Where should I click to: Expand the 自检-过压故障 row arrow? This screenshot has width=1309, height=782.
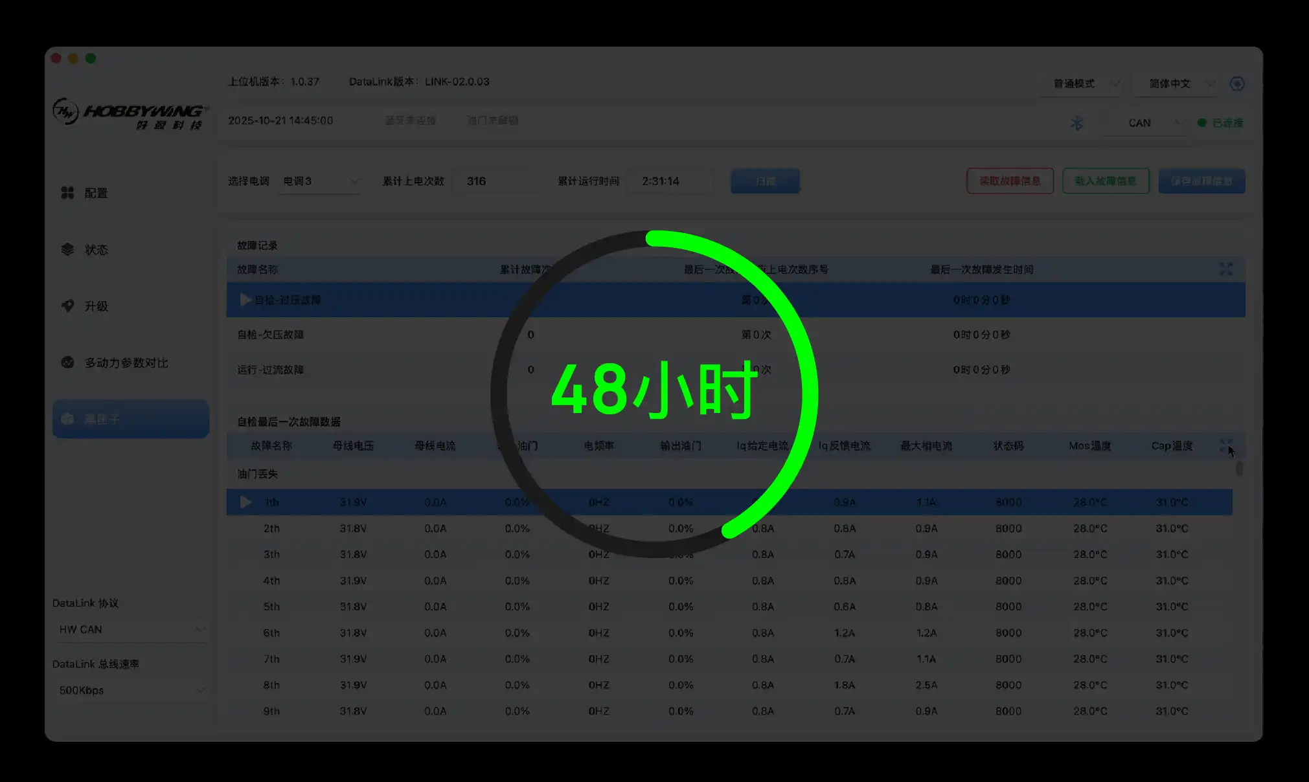(245, 300)
